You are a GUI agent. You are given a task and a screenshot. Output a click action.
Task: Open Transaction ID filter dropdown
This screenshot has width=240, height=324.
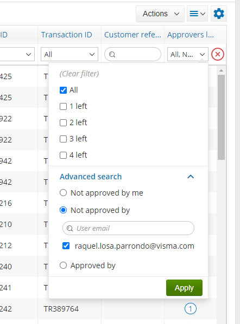click(x=70, y=54)
